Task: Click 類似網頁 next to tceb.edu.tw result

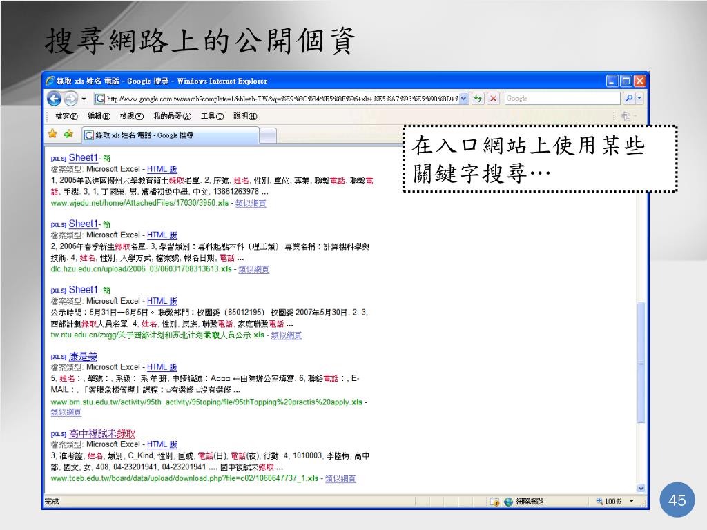Action: 340,479
